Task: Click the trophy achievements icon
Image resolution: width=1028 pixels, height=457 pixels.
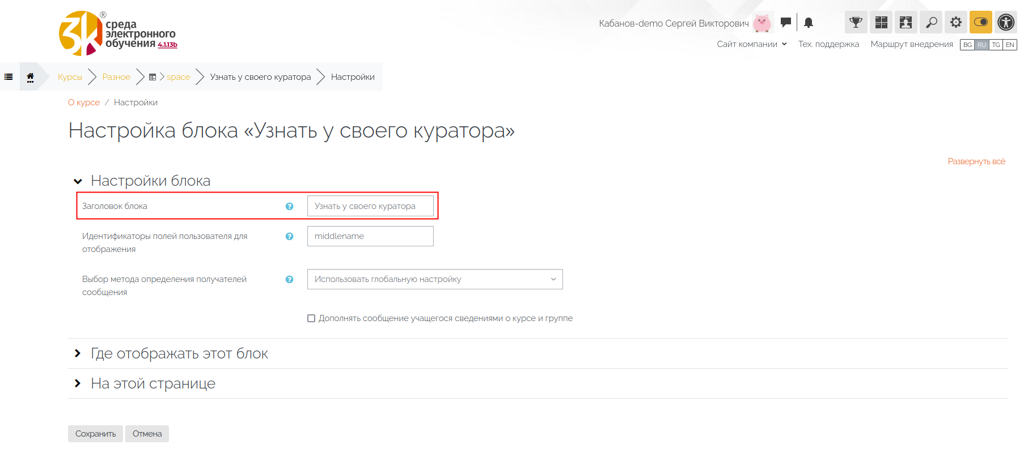Action: [x=856, y=23]
